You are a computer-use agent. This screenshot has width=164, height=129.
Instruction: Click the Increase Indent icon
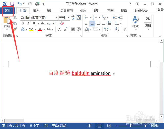tap(120, 17)
